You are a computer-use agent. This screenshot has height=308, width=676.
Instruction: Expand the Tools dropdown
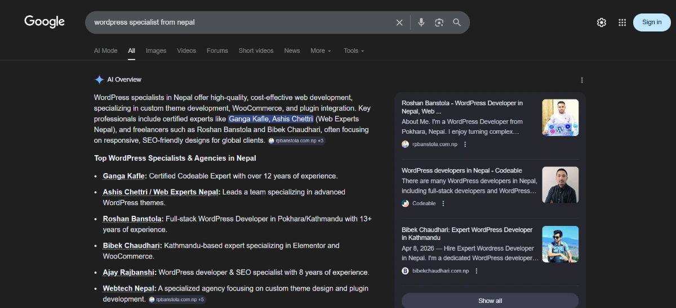pyautogui.click(x=354, y=51)
